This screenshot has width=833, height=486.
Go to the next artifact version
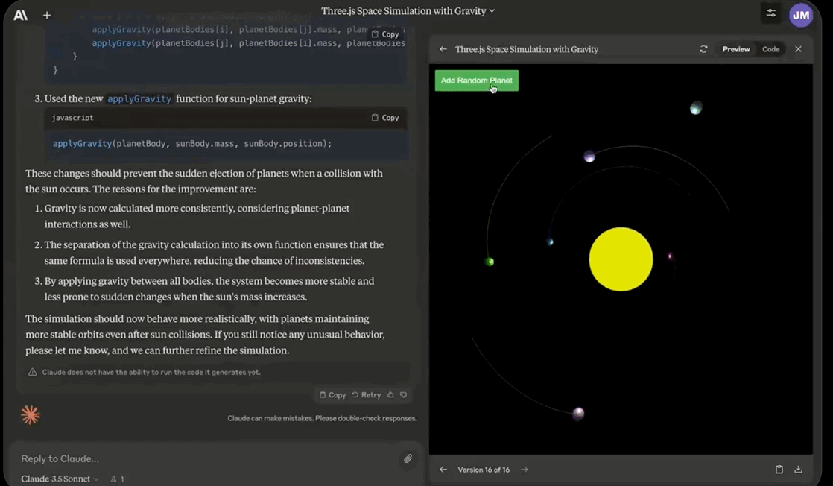(x=525, y=470)
